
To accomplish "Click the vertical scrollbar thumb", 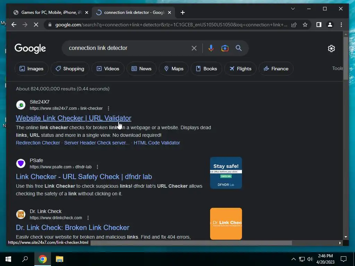I will pyautogui.click(x=346, y=58).
